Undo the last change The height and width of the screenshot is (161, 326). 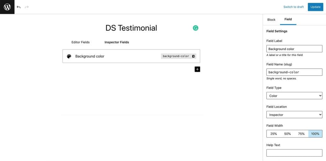point(18,7)
